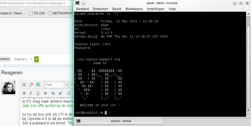Click 'vusolo2 login: root' line in terminal
This screenshot has height=126, width=251.
(93, 44)
